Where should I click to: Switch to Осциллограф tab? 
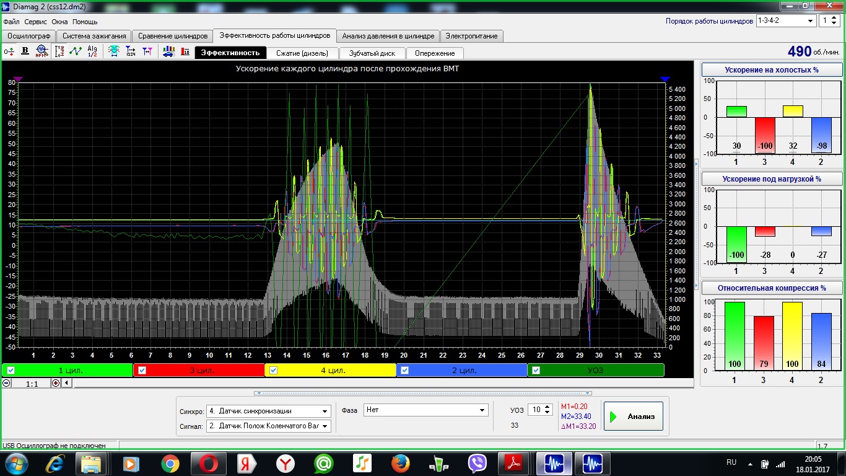28,36
